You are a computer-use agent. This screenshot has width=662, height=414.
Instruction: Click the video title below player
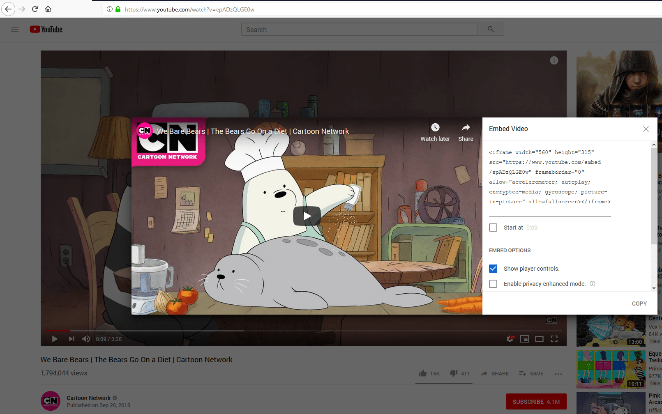[136, 360]
